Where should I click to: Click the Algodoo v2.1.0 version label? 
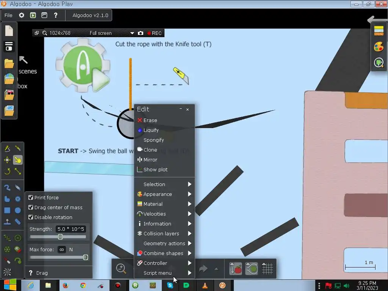point(90,15)
